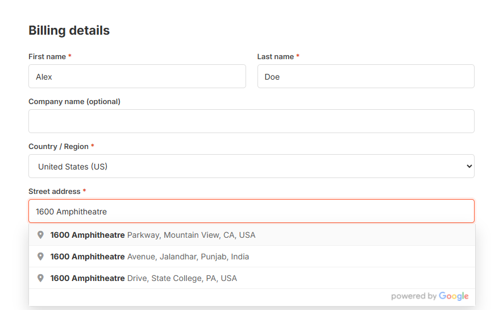Pick the Amphitheatre Drive, State College address
The image size is (503, 310).
point(144,278)
